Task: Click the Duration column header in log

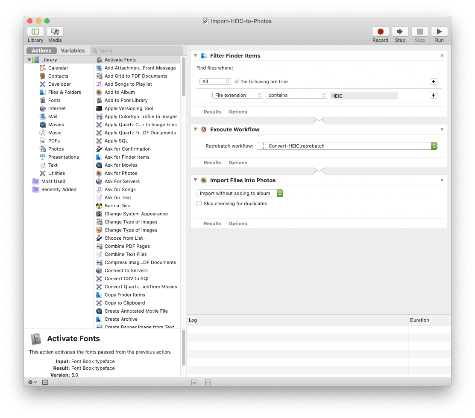Action: coord(430,320)
